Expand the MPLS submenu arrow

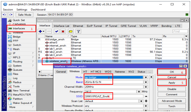pyautogui.click(x=33, y=57)
